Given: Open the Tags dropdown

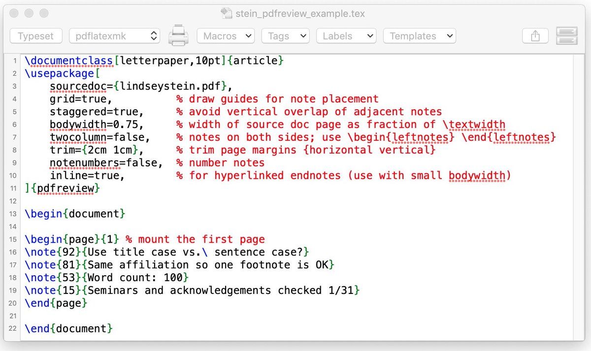Looking at the screenshot, I should click(285, 36).
